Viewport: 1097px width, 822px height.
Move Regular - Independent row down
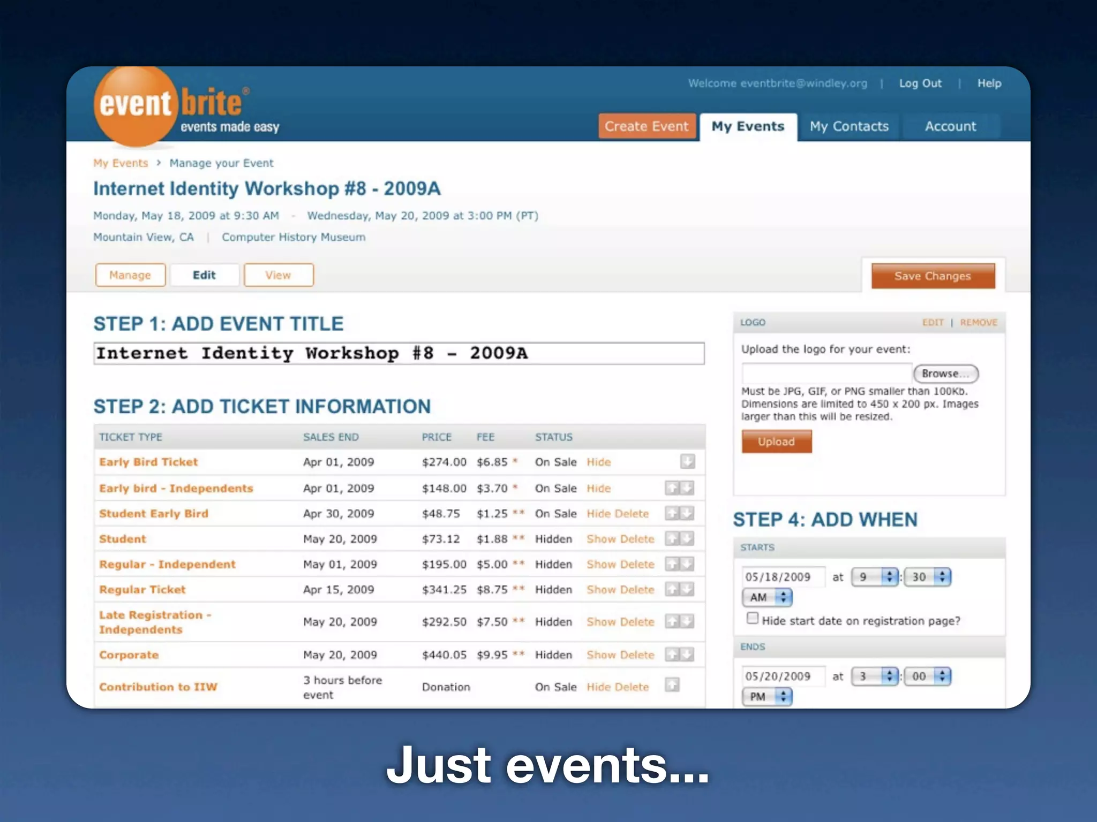(x=687, y=564)
